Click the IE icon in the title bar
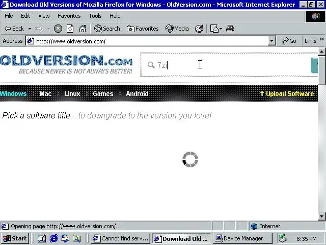326x245 pixels. point(5,5)
